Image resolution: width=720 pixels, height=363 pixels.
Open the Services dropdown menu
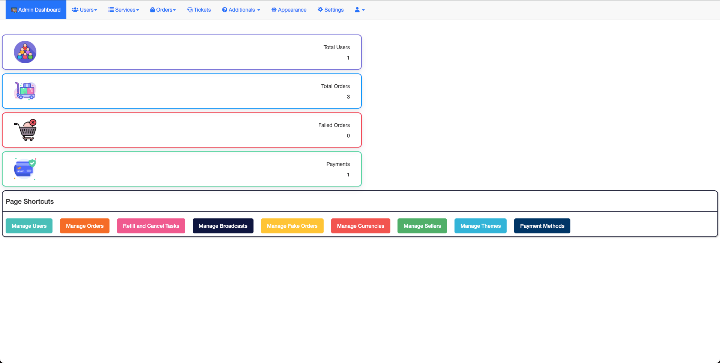124,10
